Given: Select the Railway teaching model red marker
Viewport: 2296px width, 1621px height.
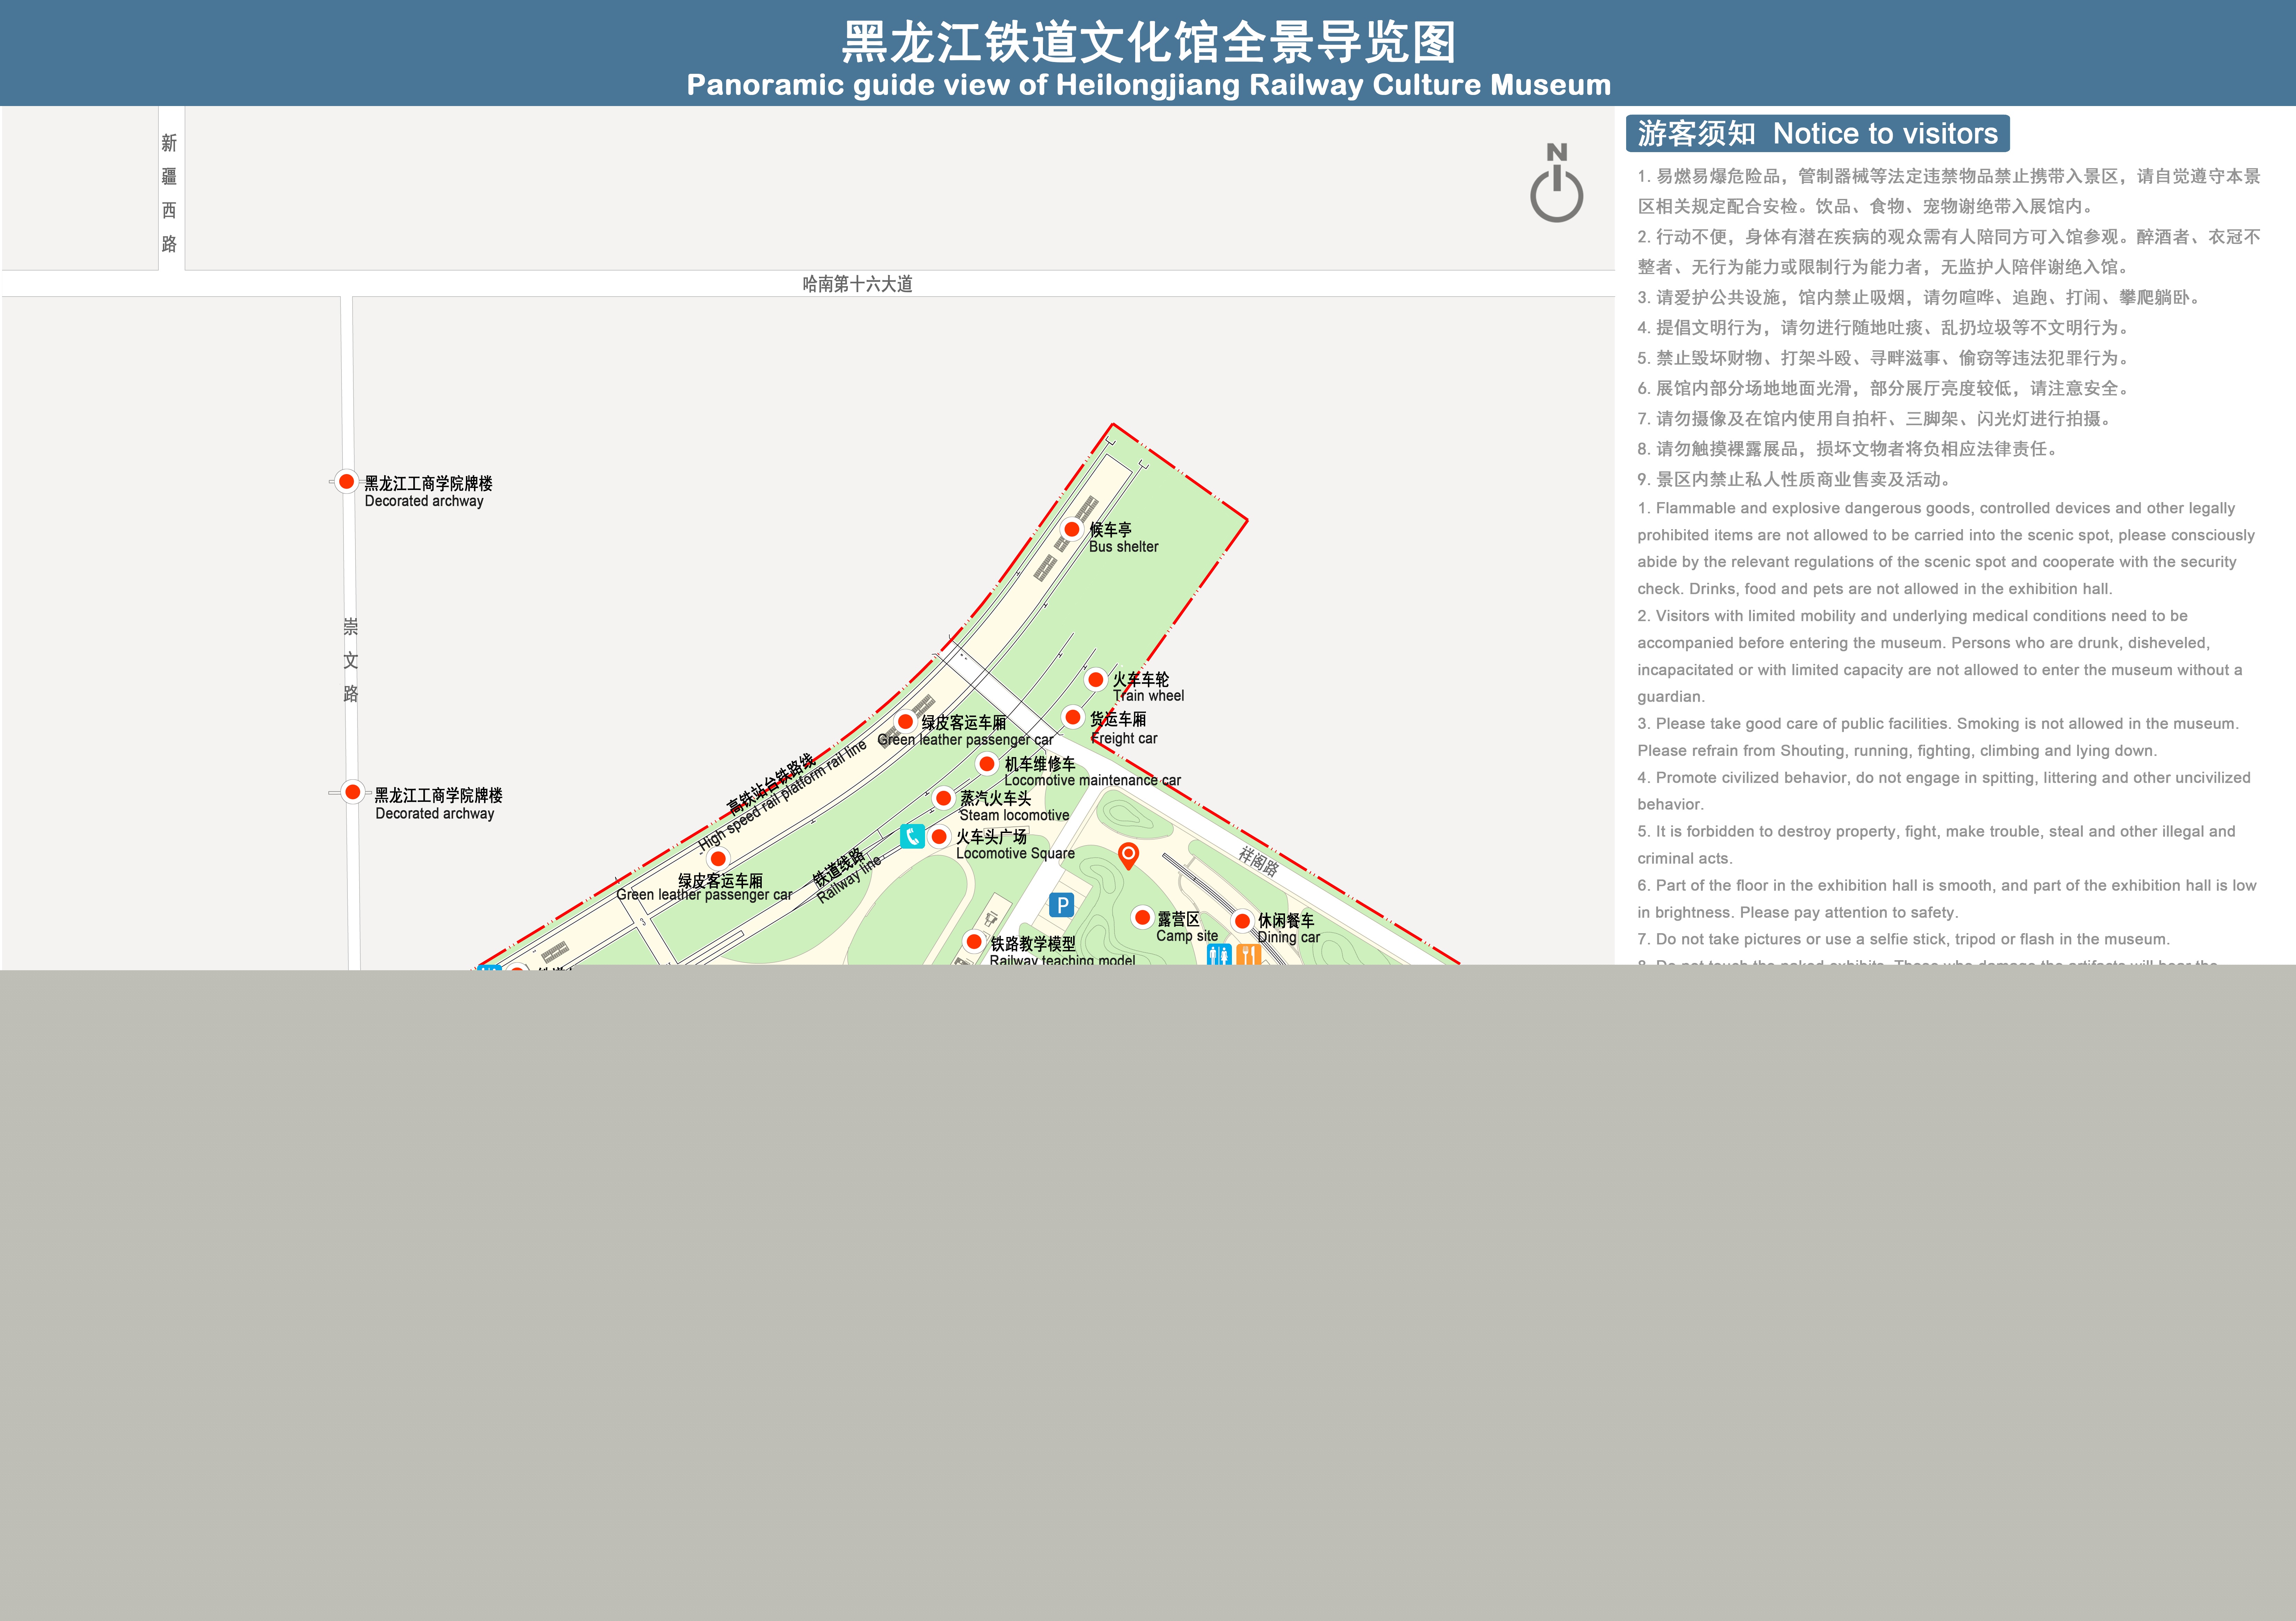Looking at the screenshot, I should [x=974, y=941].
